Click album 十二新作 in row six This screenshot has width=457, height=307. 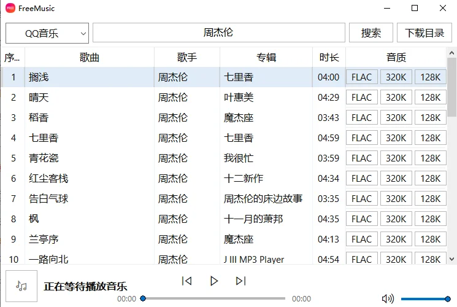[x=244, y=178]
